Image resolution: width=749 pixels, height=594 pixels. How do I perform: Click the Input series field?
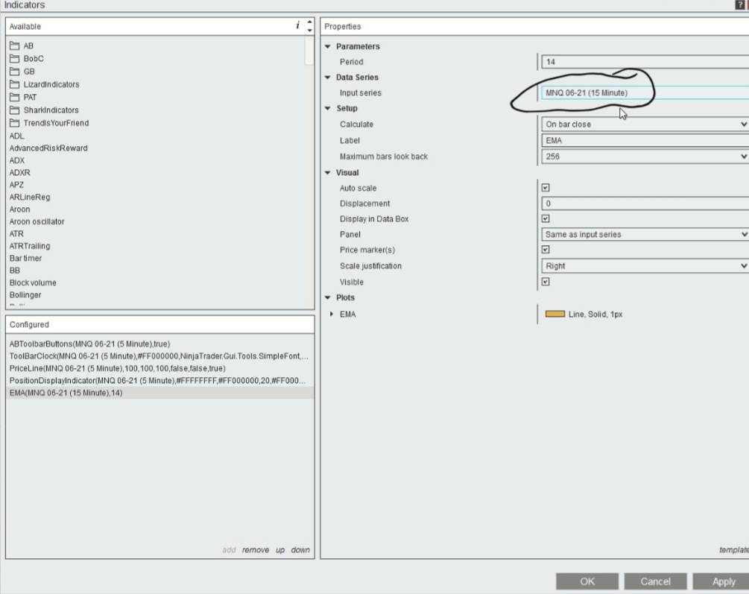coord(645,92)
